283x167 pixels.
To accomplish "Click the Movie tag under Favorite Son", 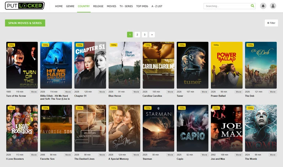I will tap(68, 155).
